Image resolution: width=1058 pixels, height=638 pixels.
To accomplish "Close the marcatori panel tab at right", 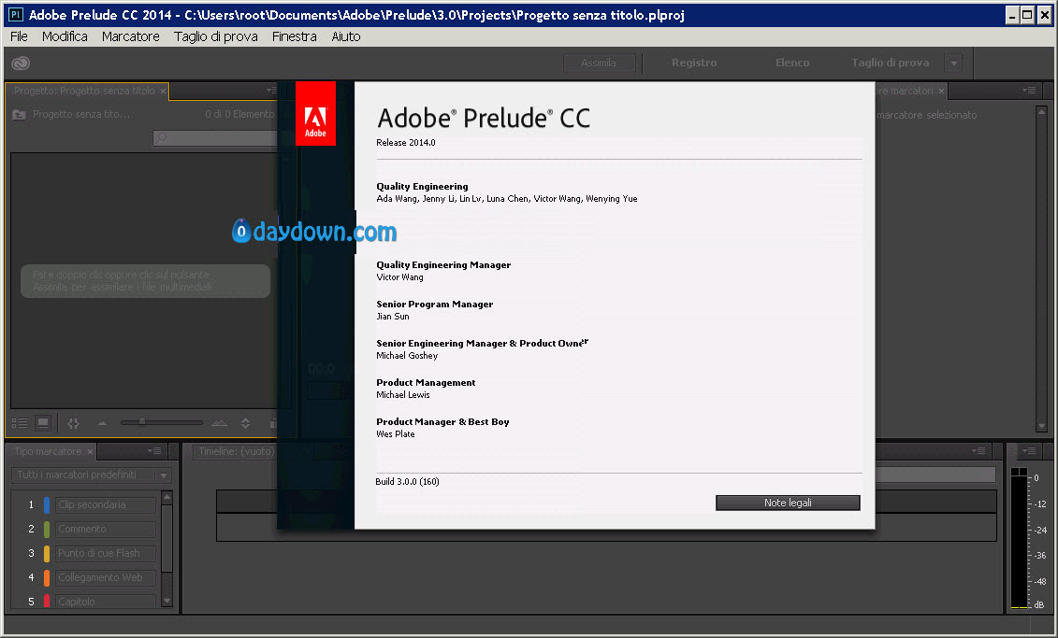I will pyautogui.click(x=941, y=91).
